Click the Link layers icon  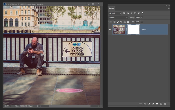pos(140,104)
